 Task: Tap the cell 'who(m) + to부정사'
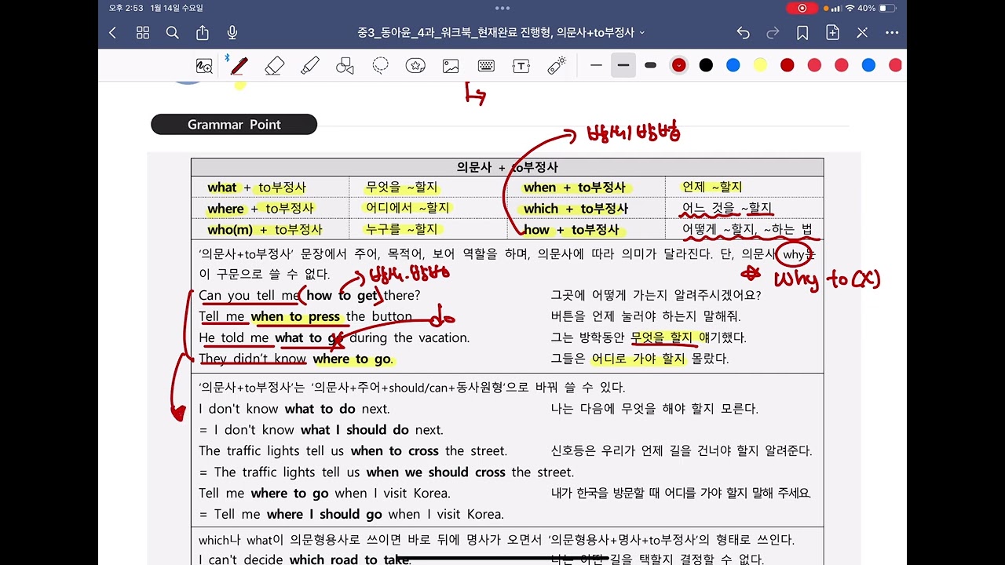point(265,229)
